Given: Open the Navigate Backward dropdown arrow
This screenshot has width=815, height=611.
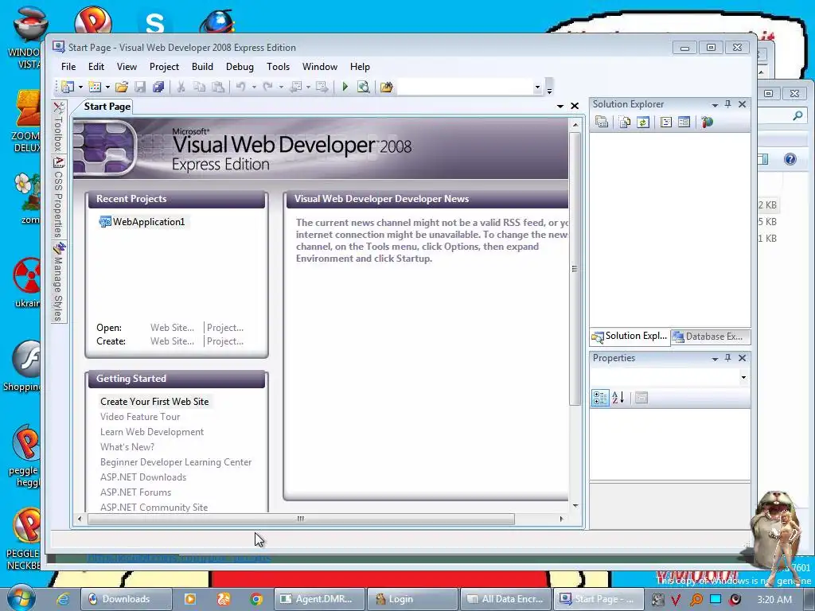Looking at the screenshot, I should click(308, 88).
